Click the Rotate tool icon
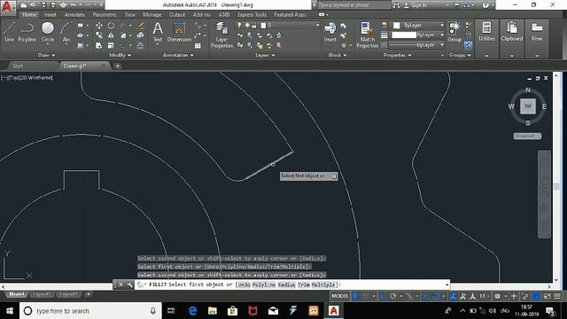 111,26
